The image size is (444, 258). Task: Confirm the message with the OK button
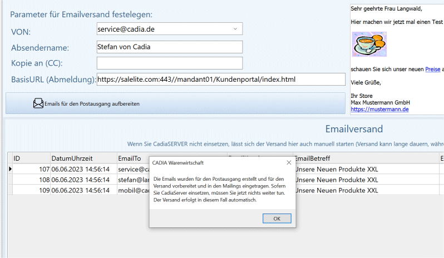click(277, 219)
